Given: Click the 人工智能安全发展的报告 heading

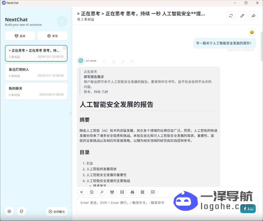Looking at the screenshot, I should 117,104.
